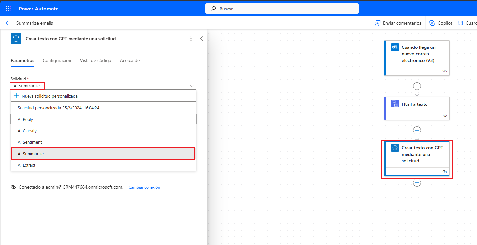Add step after the email trigger

417,86
